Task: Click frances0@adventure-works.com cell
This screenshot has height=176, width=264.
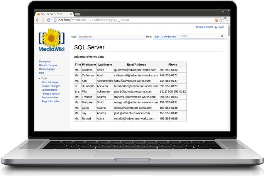Action: click(136, 97)
